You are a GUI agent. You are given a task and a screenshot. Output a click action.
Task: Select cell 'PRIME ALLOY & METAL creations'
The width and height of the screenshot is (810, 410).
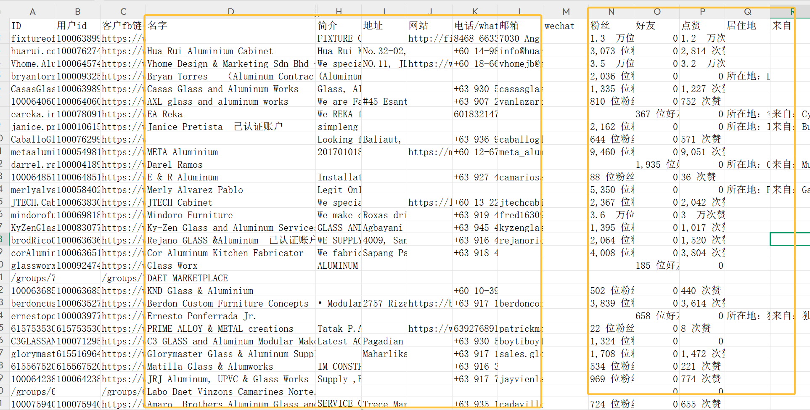231,328
